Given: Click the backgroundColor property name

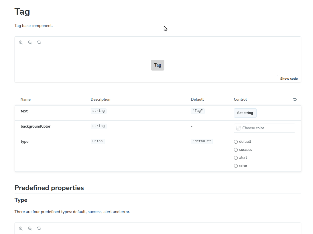Looking at the screenshot, I should [36, 126].
